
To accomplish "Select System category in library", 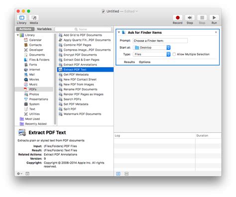I will coord(34,104).
